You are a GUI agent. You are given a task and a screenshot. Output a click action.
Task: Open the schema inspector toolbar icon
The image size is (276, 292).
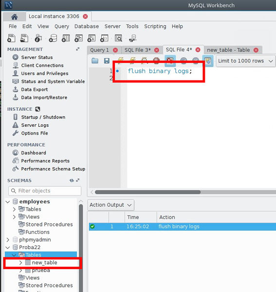coord(38,38)
